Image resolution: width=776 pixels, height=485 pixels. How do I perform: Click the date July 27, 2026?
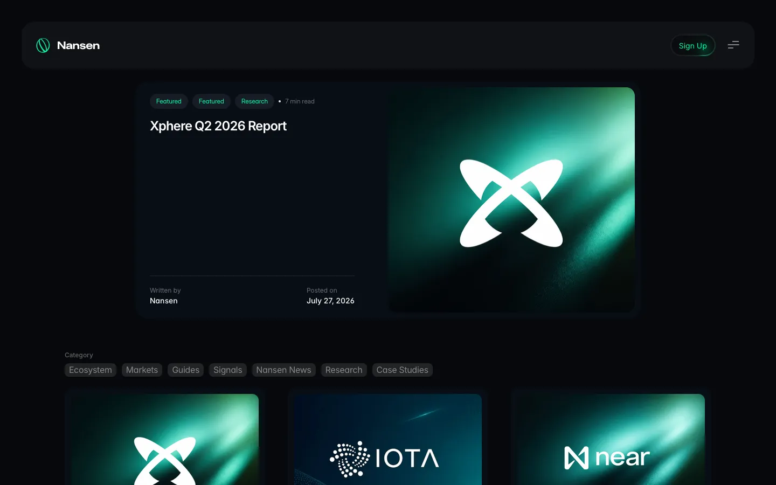click(x=330, y=301)
